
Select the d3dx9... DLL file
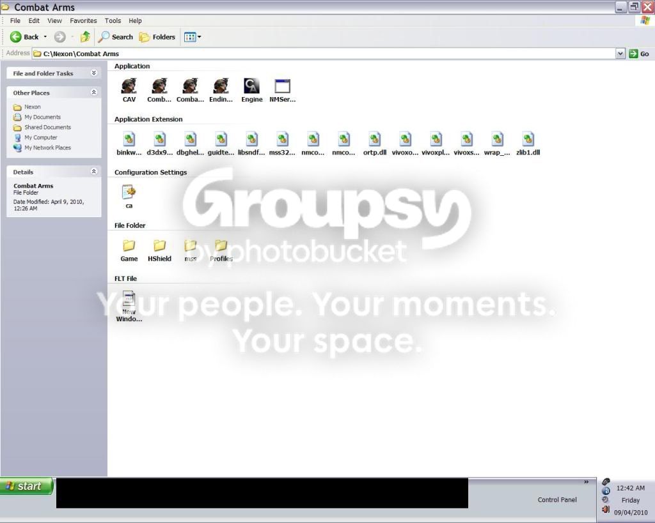[x=159, y=143]
